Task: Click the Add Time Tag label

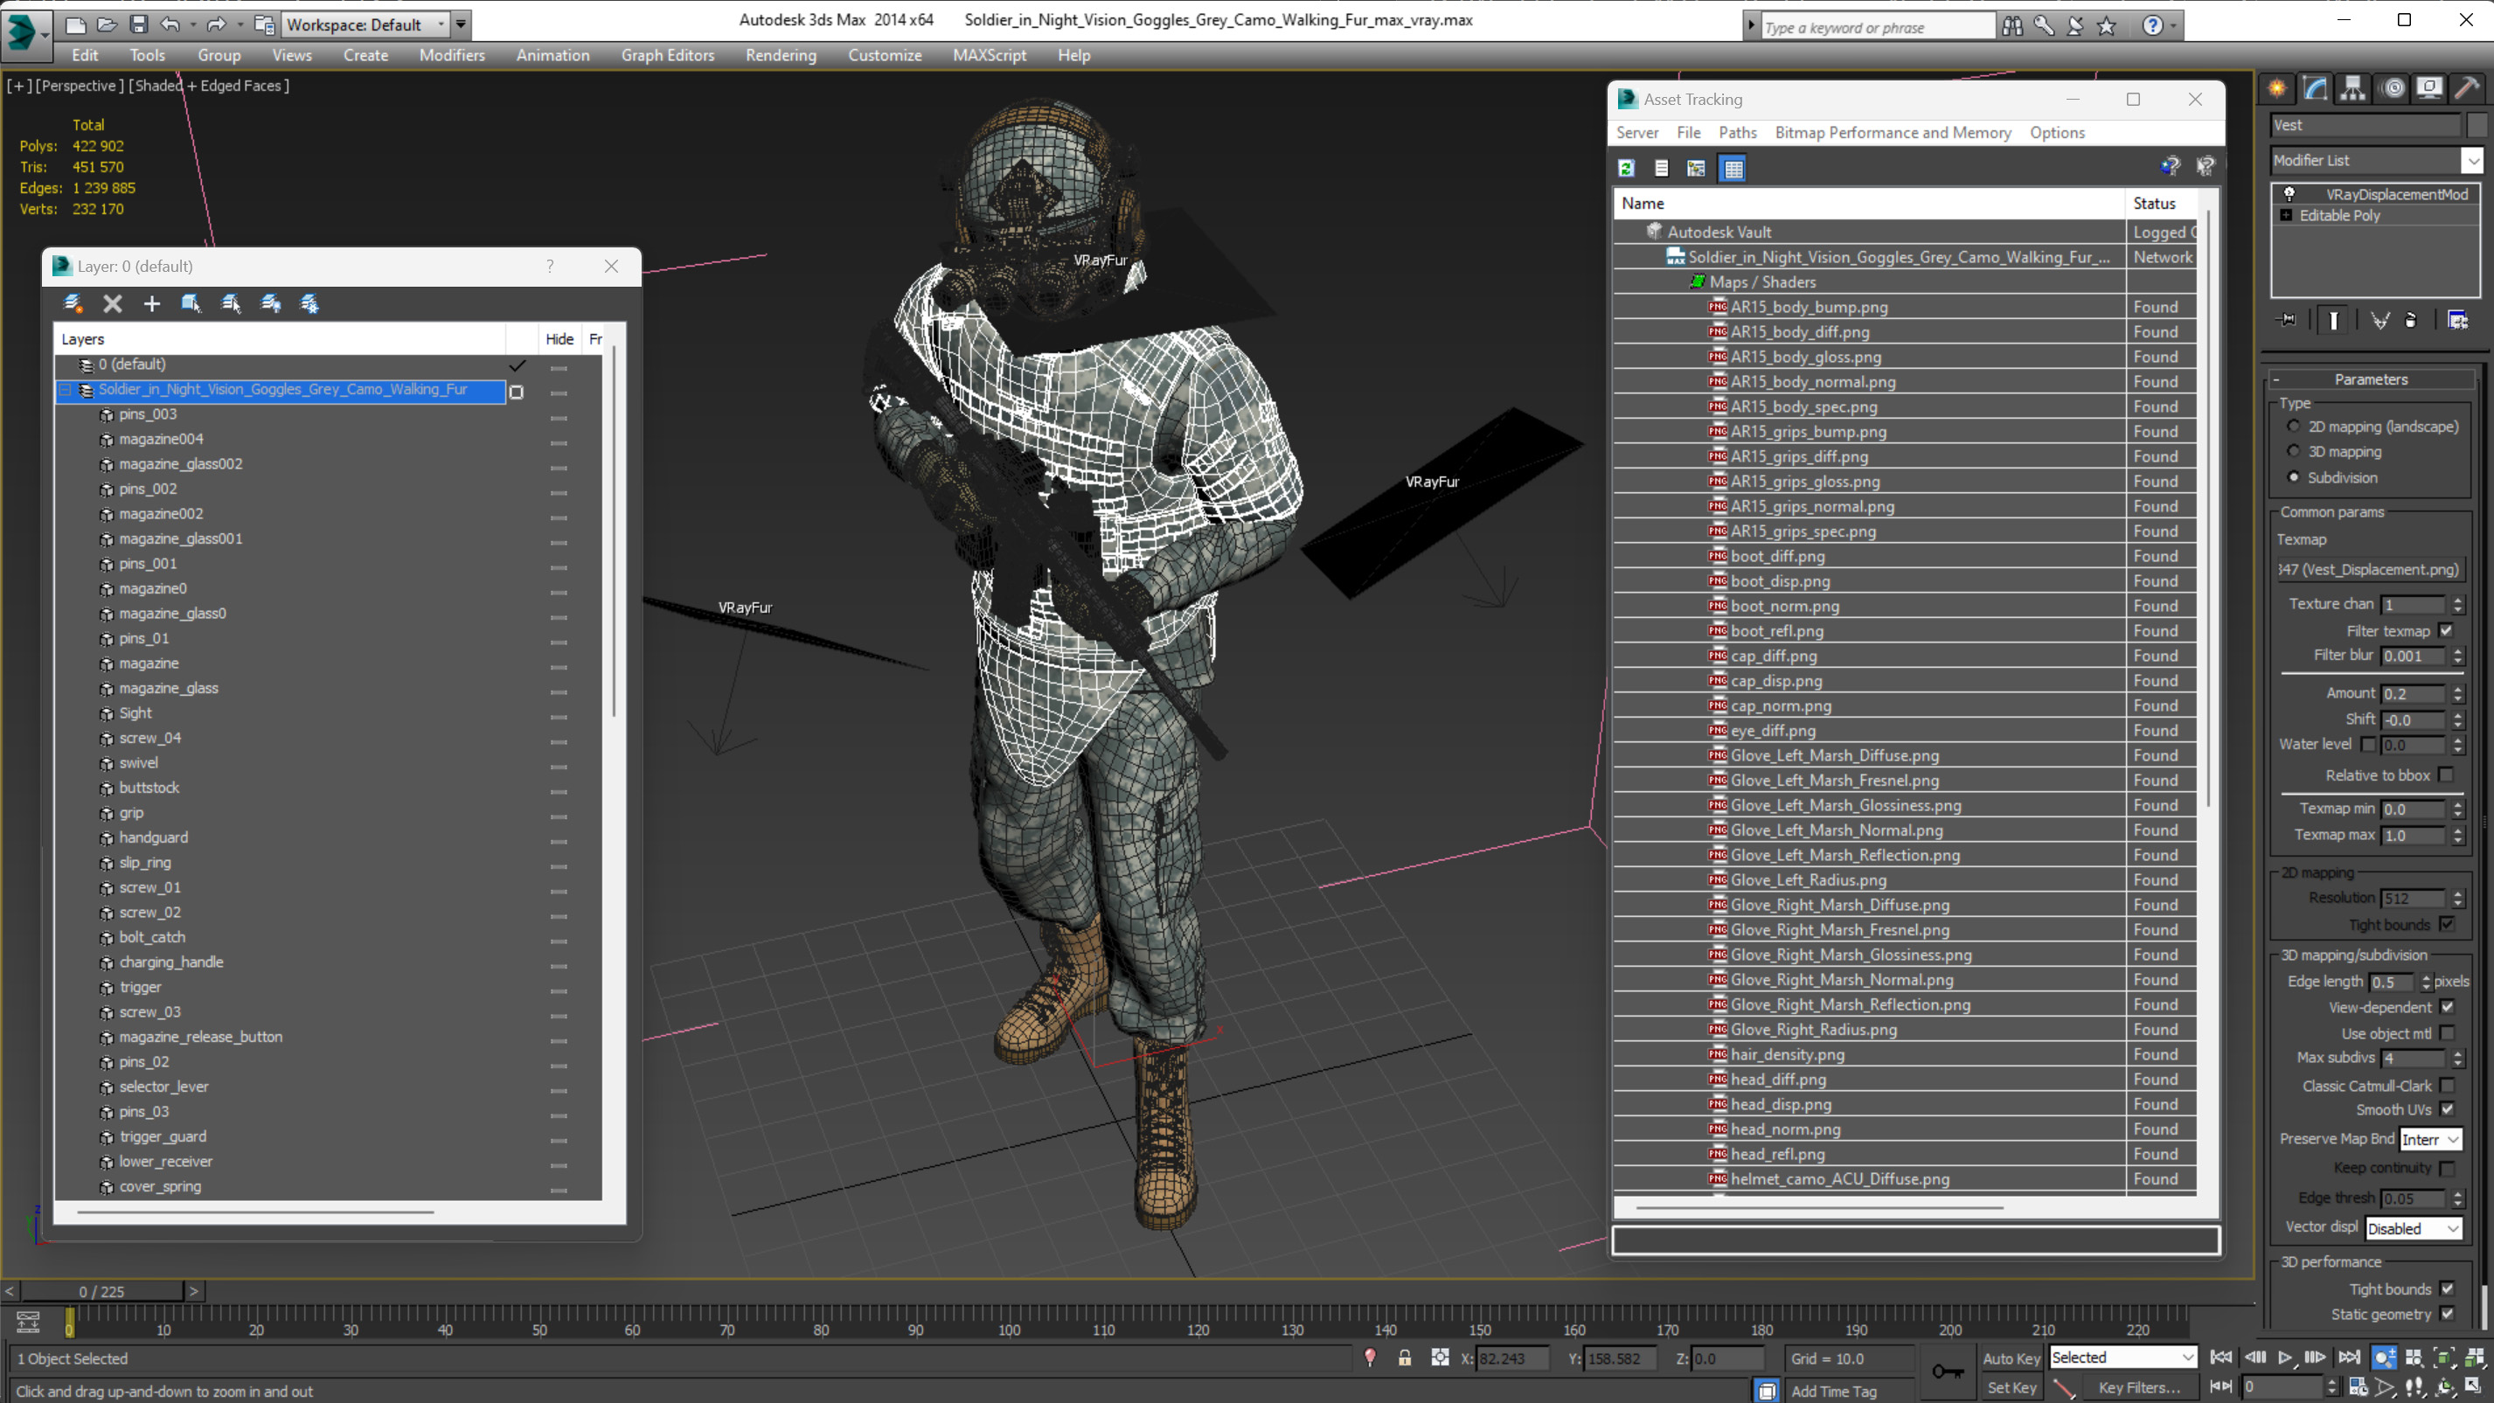Action: pyautogui.click(x=1833, y=1392)
